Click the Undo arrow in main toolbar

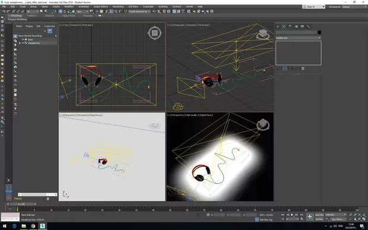tap(4, 11)
